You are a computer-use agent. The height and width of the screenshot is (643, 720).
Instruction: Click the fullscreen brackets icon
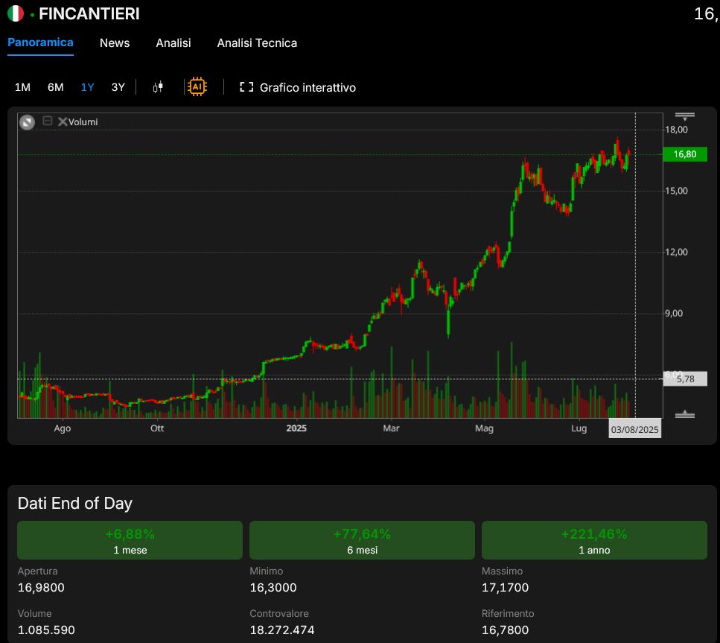246,87
